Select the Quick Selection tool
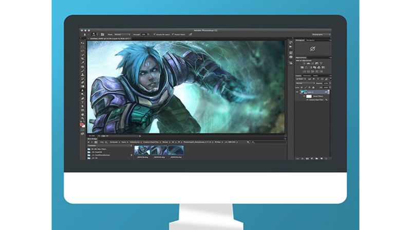This screenshot has height=230, width=411. [83, 55]
